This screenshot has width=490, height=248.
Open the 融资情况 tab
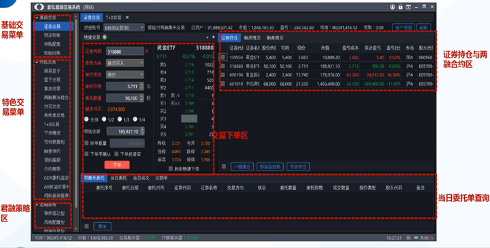(252, 38)
